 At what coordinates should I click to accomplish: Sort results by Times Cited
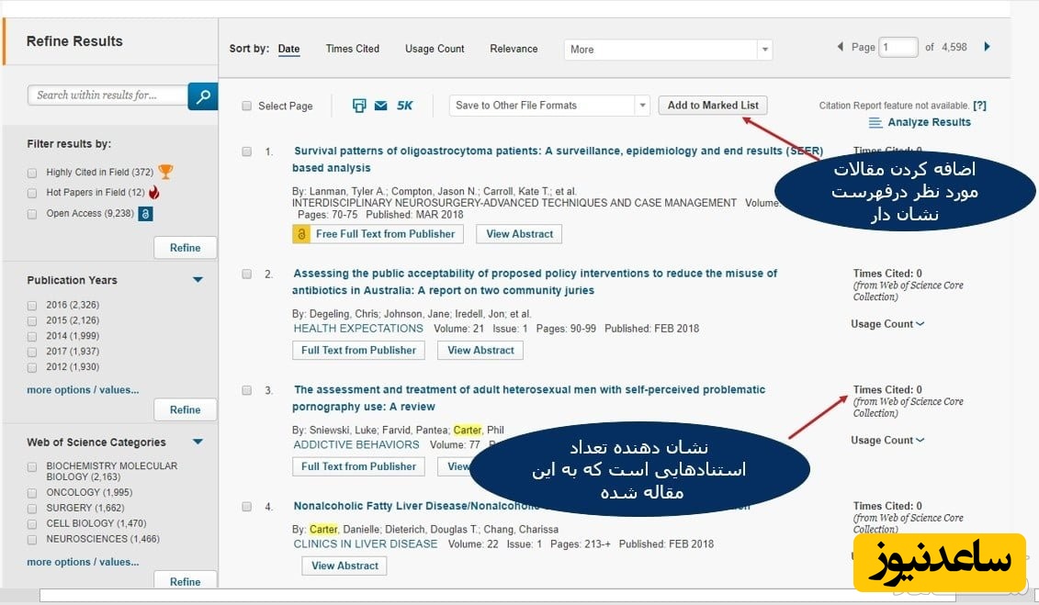click(352, 49)
